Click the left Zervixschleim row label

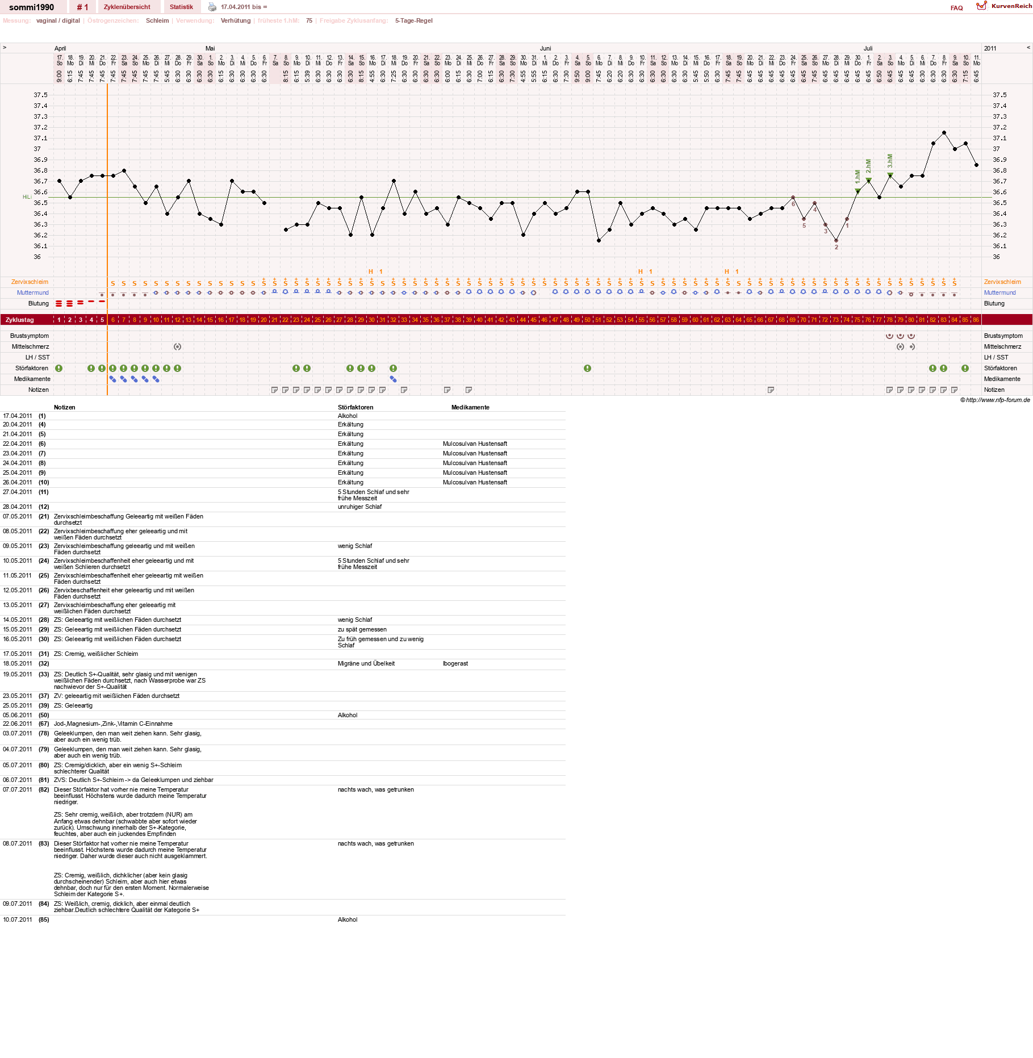30,282
